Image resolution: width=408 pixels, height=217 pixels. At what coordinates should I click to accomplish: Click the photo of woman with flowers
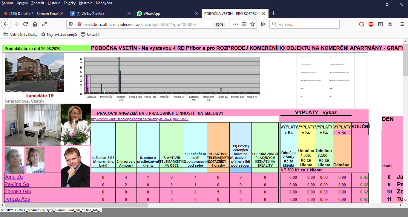click(x=76, y=125)
